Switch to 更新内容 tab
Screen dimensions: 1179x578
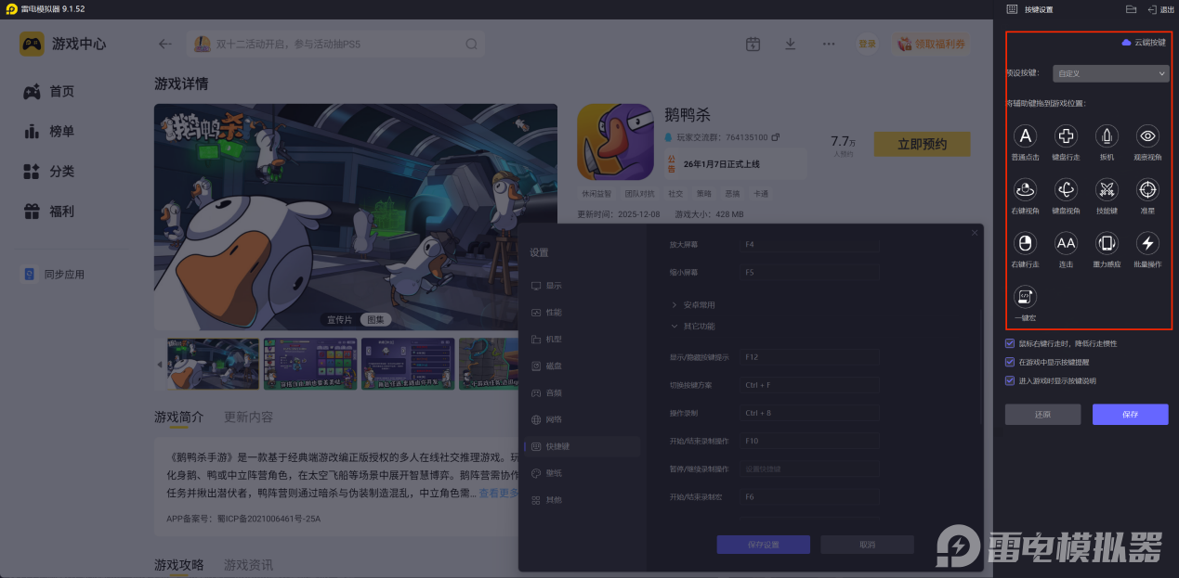pyautogui.click(x=248, y=417)
